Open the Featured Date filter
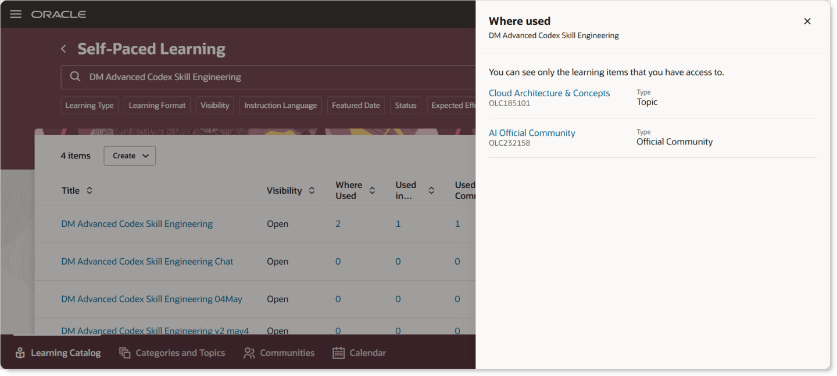 click(356, 105)
